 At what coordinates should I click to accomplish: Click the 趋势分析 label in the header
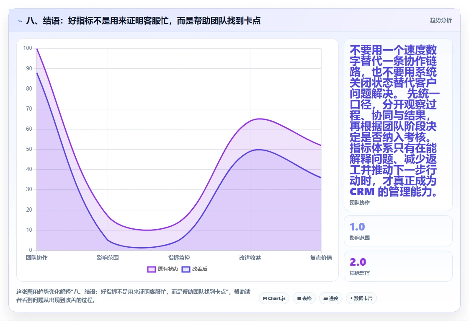pos(441,21)
